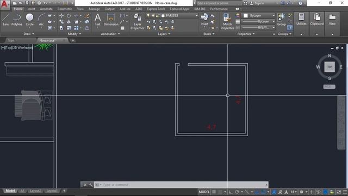Switch to the Parametric ribbon tab

click(65, 9)
